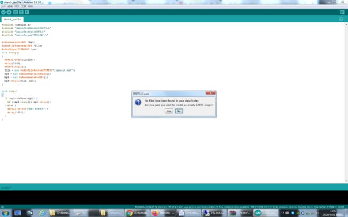Click the AudioOutputI2SNoDAC.h include line

pos(25,35)
